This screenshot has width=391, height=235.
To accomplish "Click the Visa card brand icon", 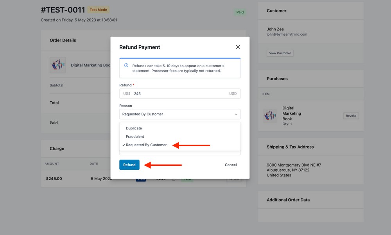I will tap(141, 178).
